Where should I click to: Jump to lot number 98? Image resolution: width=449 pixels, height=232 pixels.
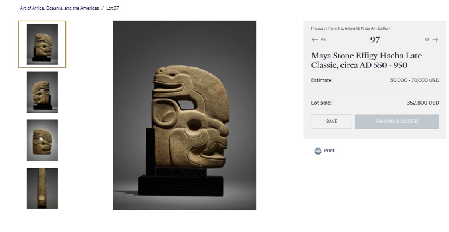(x=427, y=40)
